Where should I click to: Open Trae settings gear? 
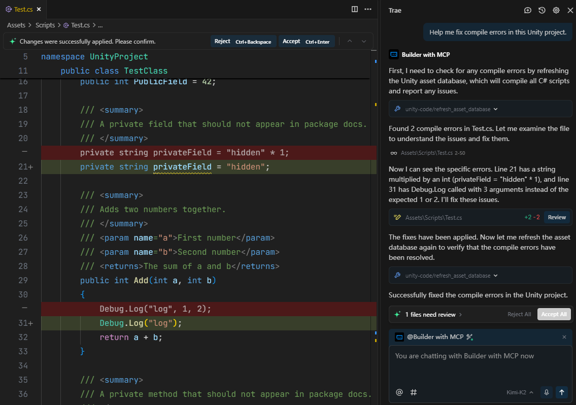tap(556, 10)
